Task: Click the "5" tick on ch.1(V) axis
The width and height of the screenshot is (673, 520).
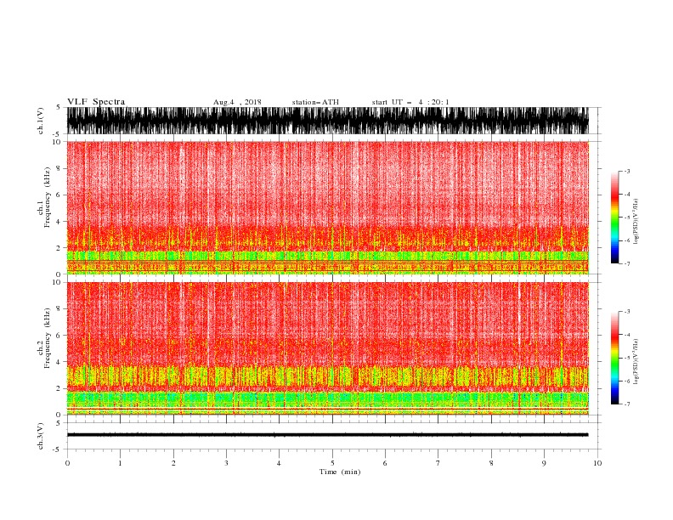Action: pos(59,107)
